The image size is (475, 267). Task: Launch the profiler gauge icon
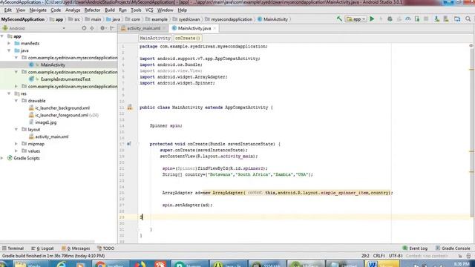[x=408, y=19]
